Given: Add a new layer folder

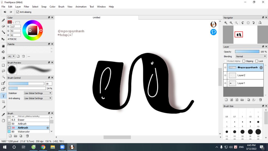Looking at the screenshot, I should pyautogui.click(x=242, y=100).
